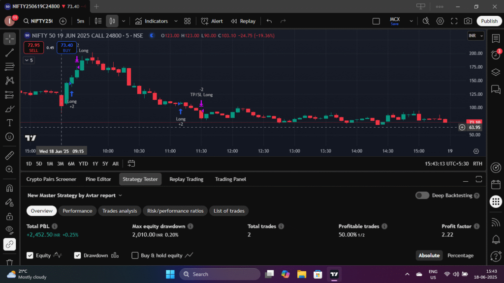
Task: Open the Trading Panel tab
Action: pyautogui.click(x=230, y=179)
